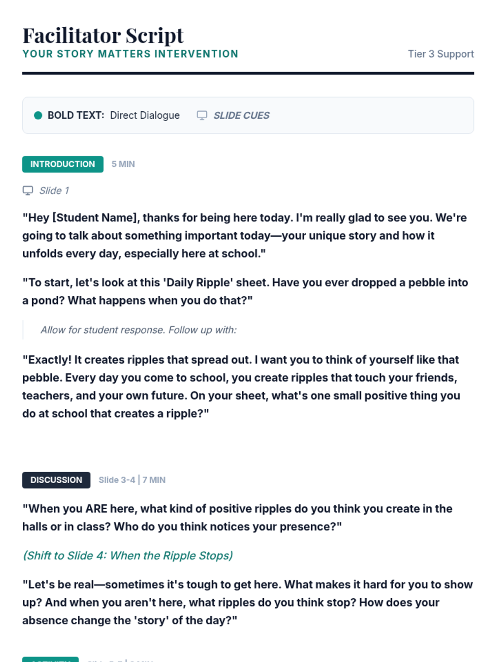Click the Facilitator Script title
The width and height of the screenshot is (496, 662).
(x=103, y=36)
